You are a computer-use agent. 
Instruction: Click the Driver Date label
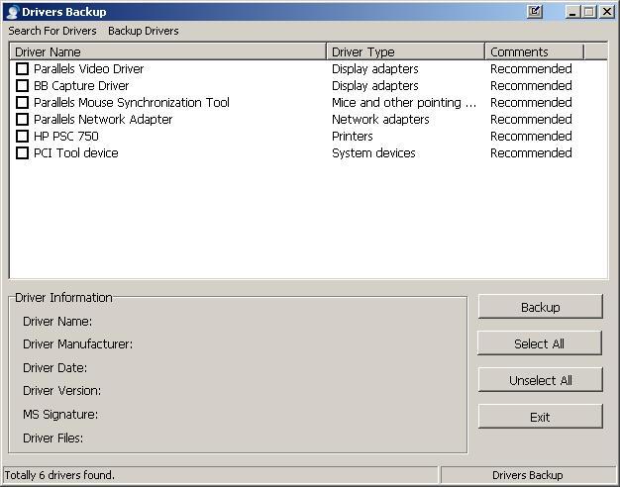click(54, 367)
